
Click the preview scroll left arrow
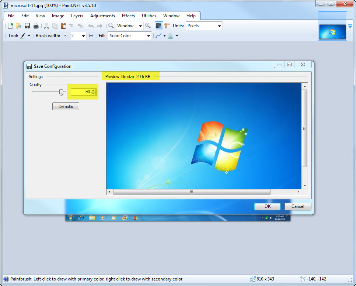109,192
